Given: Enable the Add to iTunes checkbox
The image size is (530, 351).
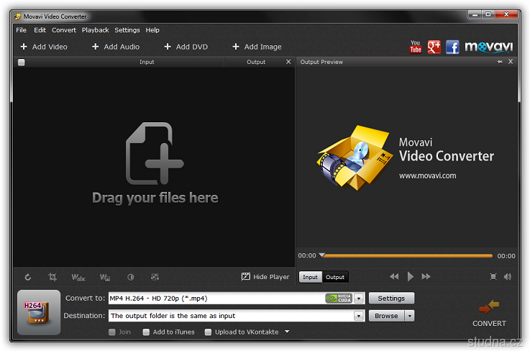Looking at the screenshot, I should (147, 332).
